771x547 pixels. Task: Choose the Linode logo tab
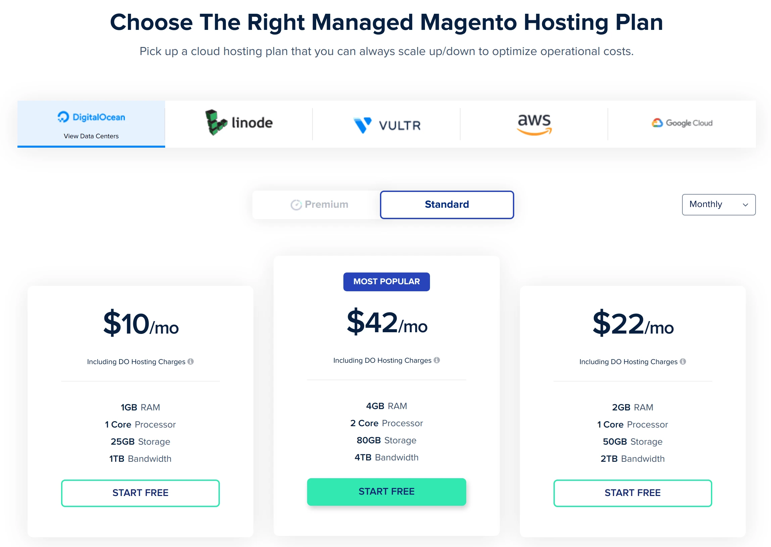pos(238,122)
